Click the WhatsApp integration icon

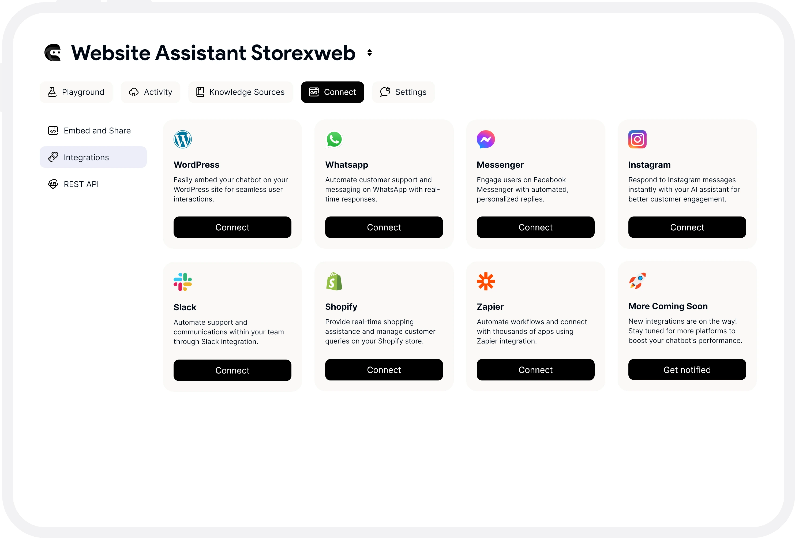pyautogui.click(x=334, y=139)
